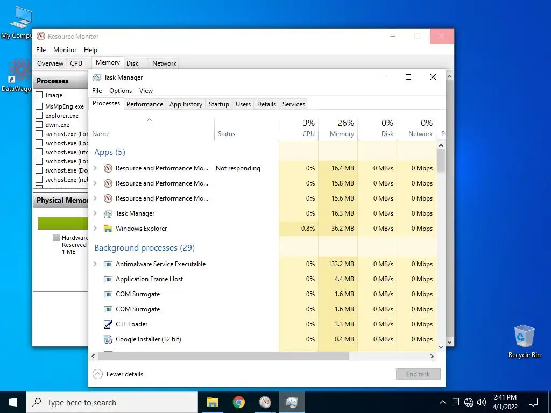Click the Task Manager horizontal scrollbar
This screenshot has width=551, height=413.
(223, 356)
